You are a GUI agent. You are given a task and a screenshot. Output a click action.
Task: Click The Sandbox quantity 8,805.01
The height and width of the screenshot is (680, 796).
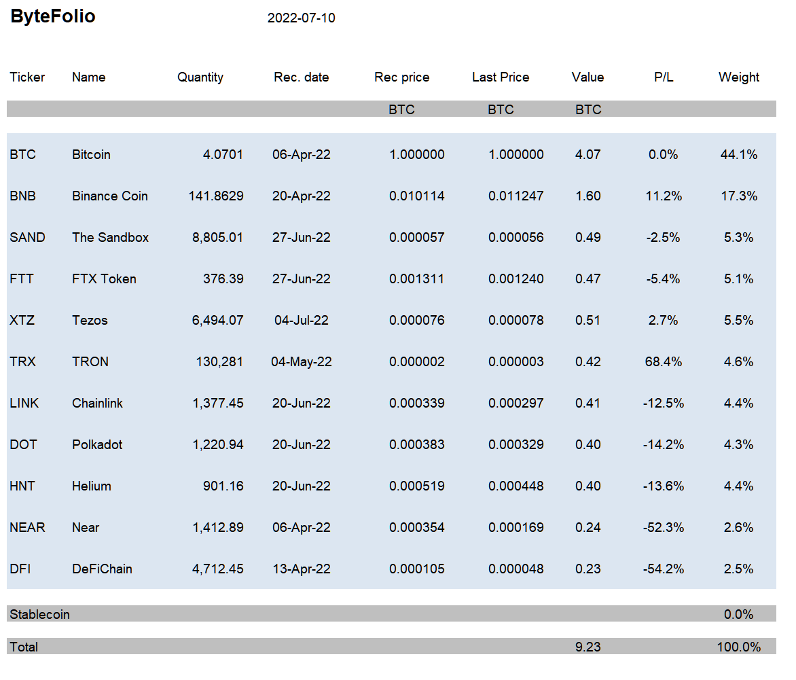coord(217,237)
